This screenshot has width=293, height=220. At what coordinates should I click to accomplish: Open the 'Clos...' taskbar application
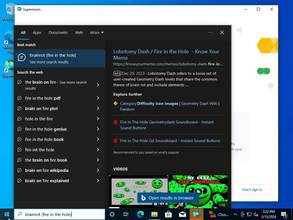pos(219,214)
